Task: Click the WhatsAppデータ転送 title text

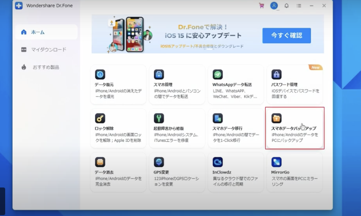Action: pos(232,85)
